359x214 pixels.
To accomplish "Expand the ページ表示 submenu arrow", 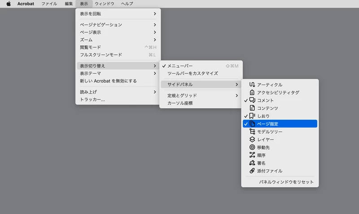I will (x=155, y=32).
